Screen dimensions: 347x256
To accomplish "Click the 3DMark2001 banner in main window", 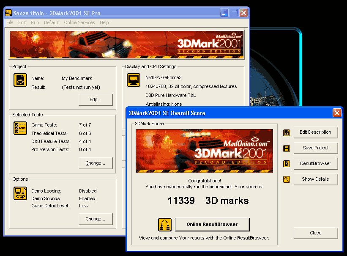I will coord(126,44).
